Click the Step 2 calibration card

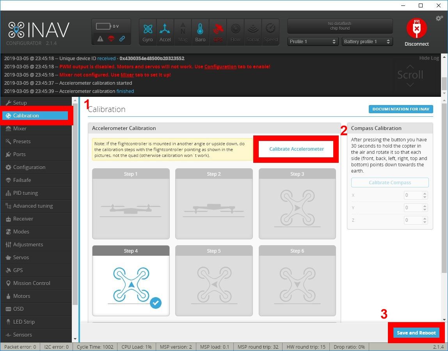click(214, 203)
